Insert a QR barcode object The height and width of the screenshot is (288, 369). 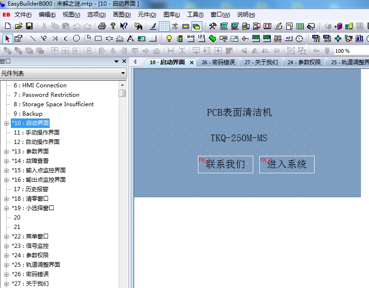pyautogui.click(x=278, y=39)
